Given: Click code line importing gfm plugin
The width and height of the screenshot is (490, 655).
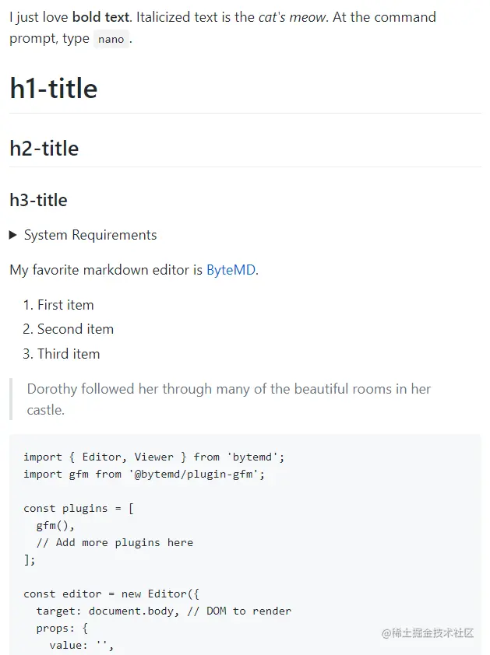Looking at the screenshot, I should [144, 474].
